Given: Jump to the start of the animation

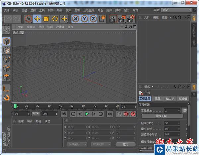Looking at the screenshot, I should click(64, 114).
